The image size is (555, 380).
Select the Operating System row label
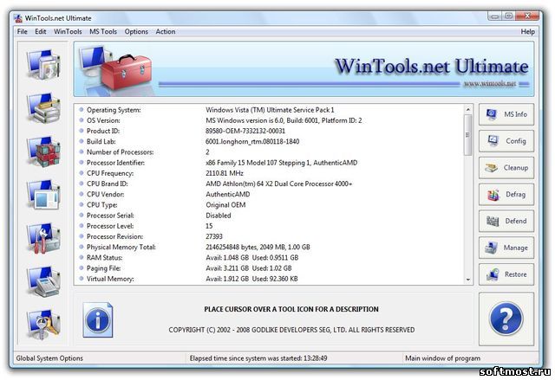(x=114, y=110)
